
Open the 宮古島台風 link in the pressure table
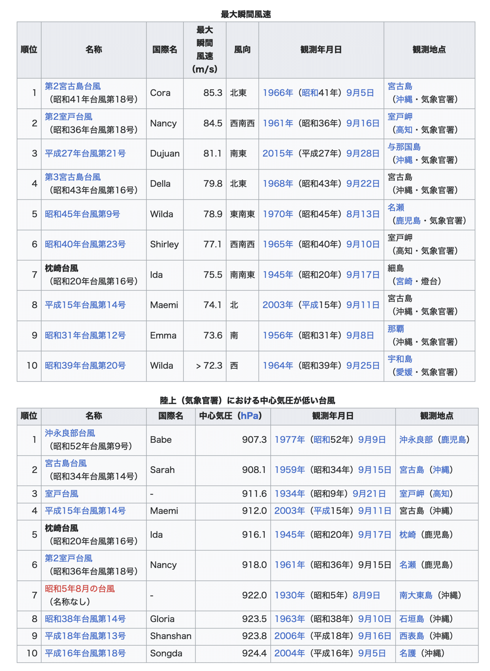[66, 464]
